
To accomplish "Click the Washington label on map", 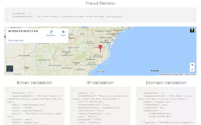I will (x=106, y=42).
